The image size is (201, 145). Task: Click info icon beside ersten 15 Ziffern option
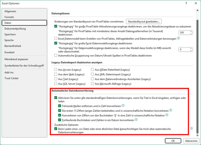[171, 110]
